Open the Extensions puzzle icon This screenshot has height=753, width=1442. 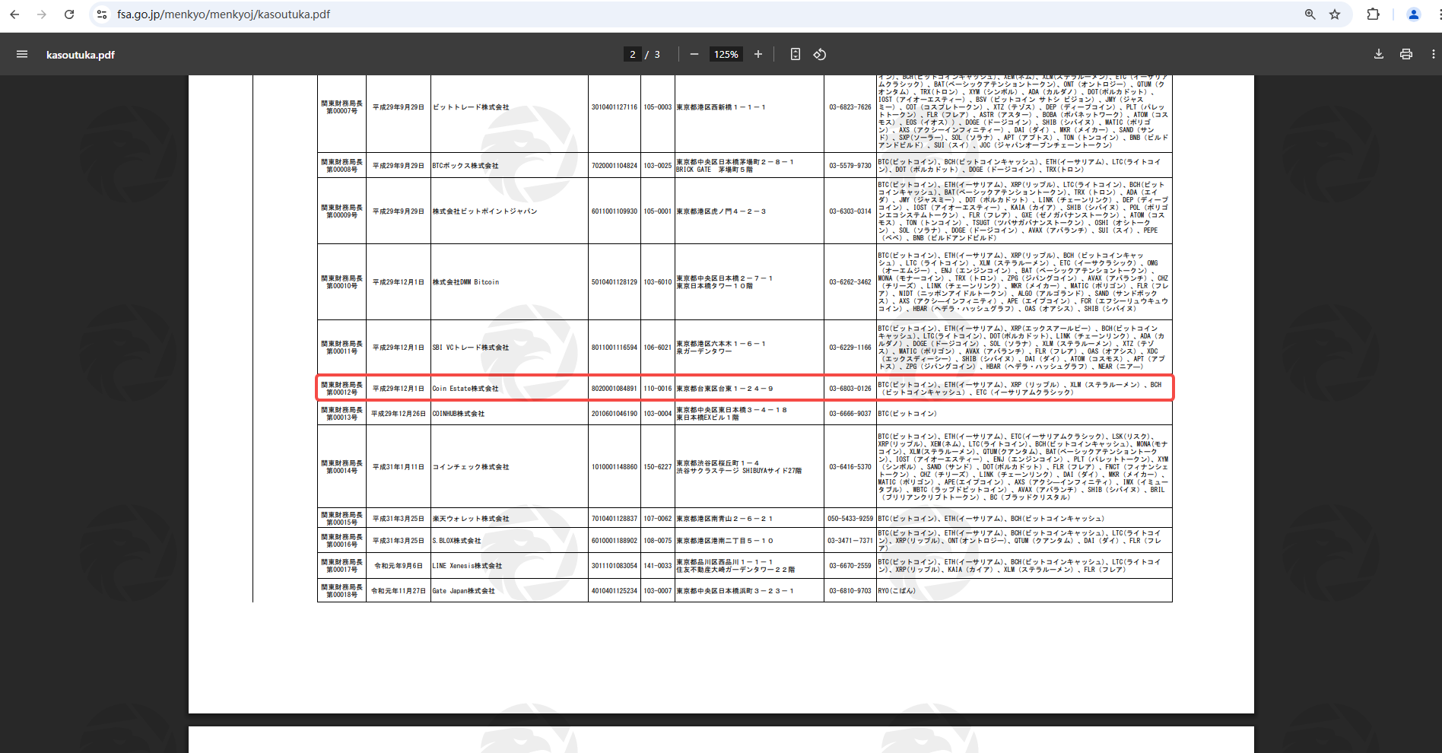1373,14
